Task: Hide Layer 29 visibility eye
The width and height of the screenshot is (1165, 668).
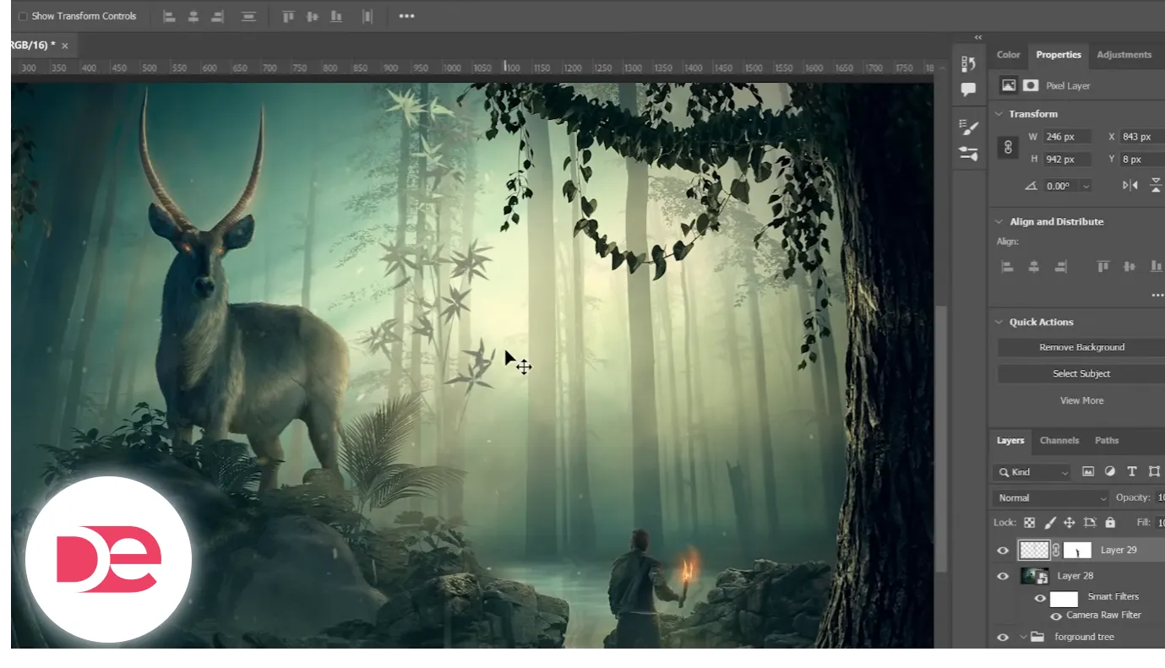Action: tap(1003, 550)
